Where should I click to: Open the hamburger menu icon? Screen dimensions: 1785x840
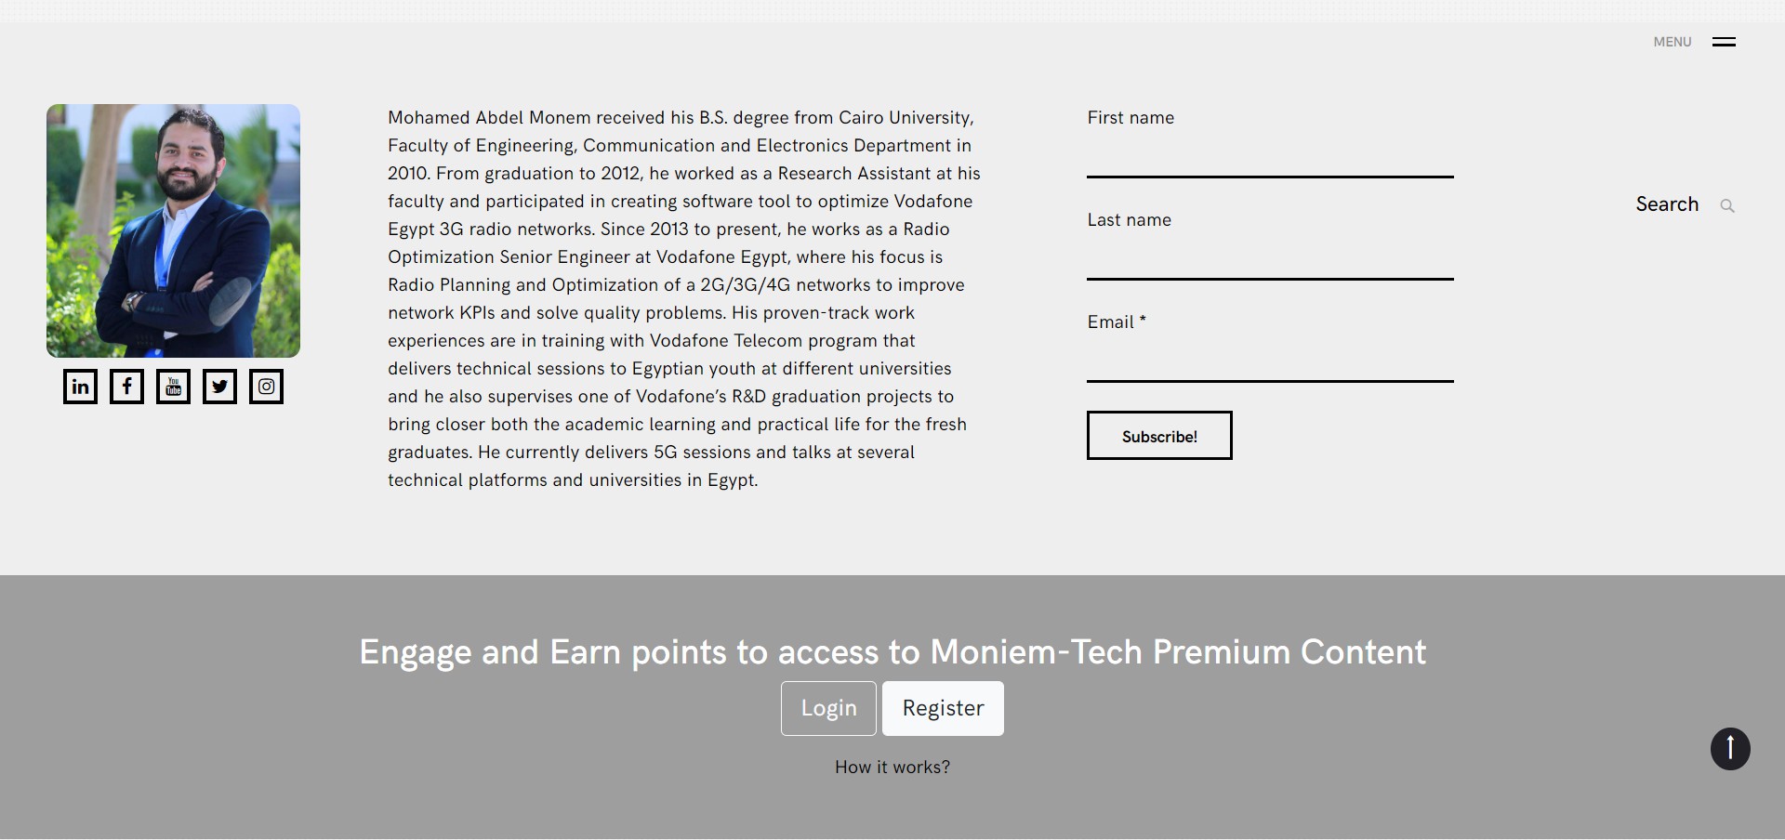[1724, 42]
